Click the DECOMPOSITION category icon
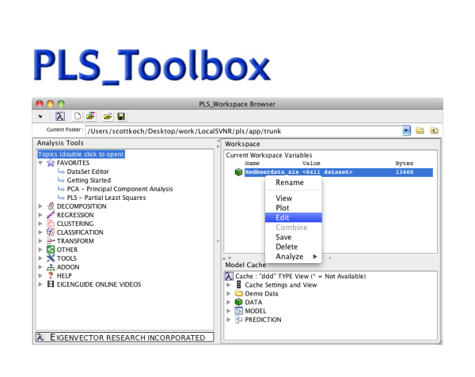 pos(51,206)
